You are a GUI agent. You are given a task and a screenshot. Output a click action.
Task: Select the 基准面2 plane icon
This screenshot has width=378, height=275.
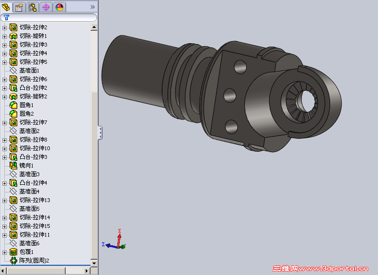[13, 131]
